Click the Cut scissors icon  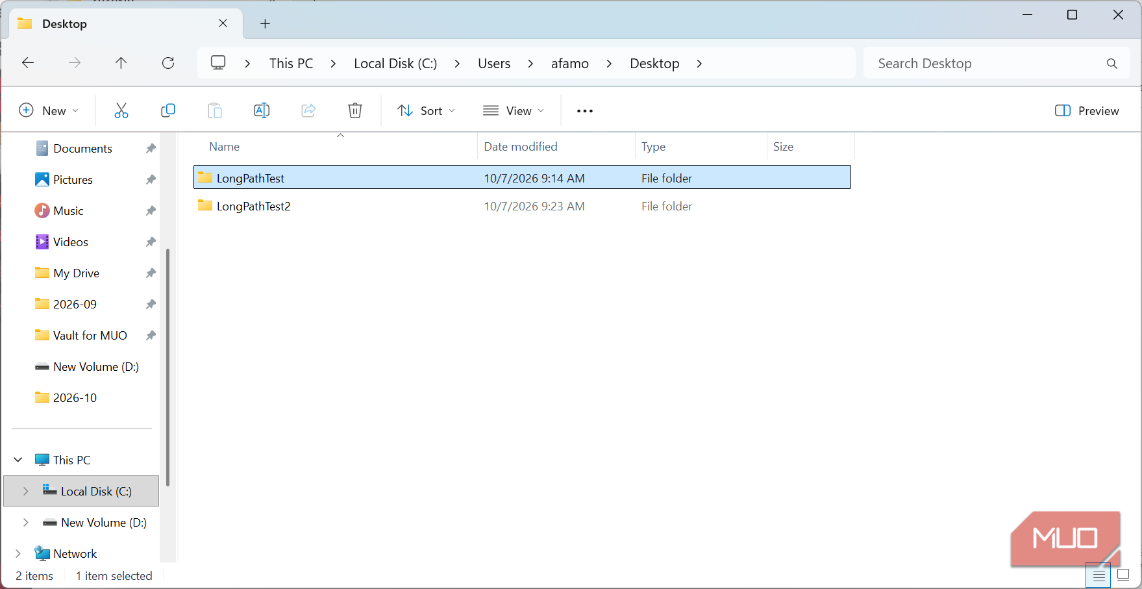(x=121, y=110)
